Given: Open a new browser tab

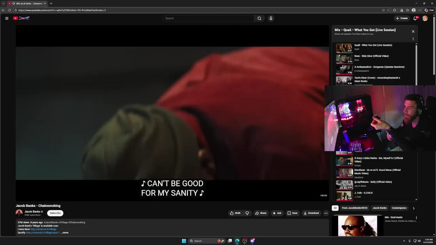Looking at the screenshot, I should coord(51,3).
